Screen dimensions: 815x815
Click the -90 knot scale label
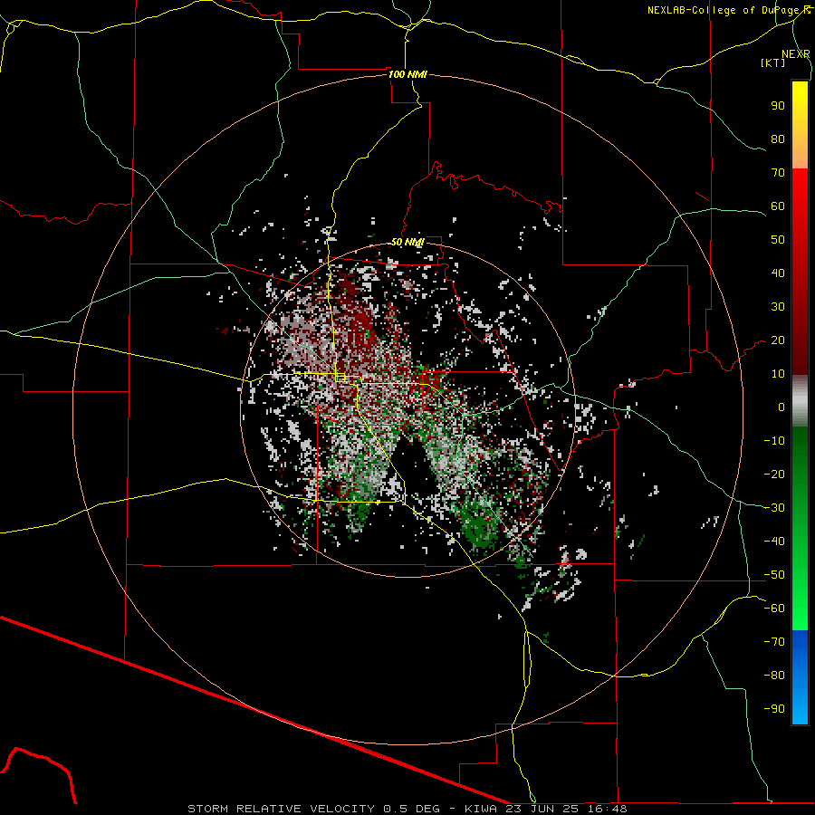[x=774, y=709]
